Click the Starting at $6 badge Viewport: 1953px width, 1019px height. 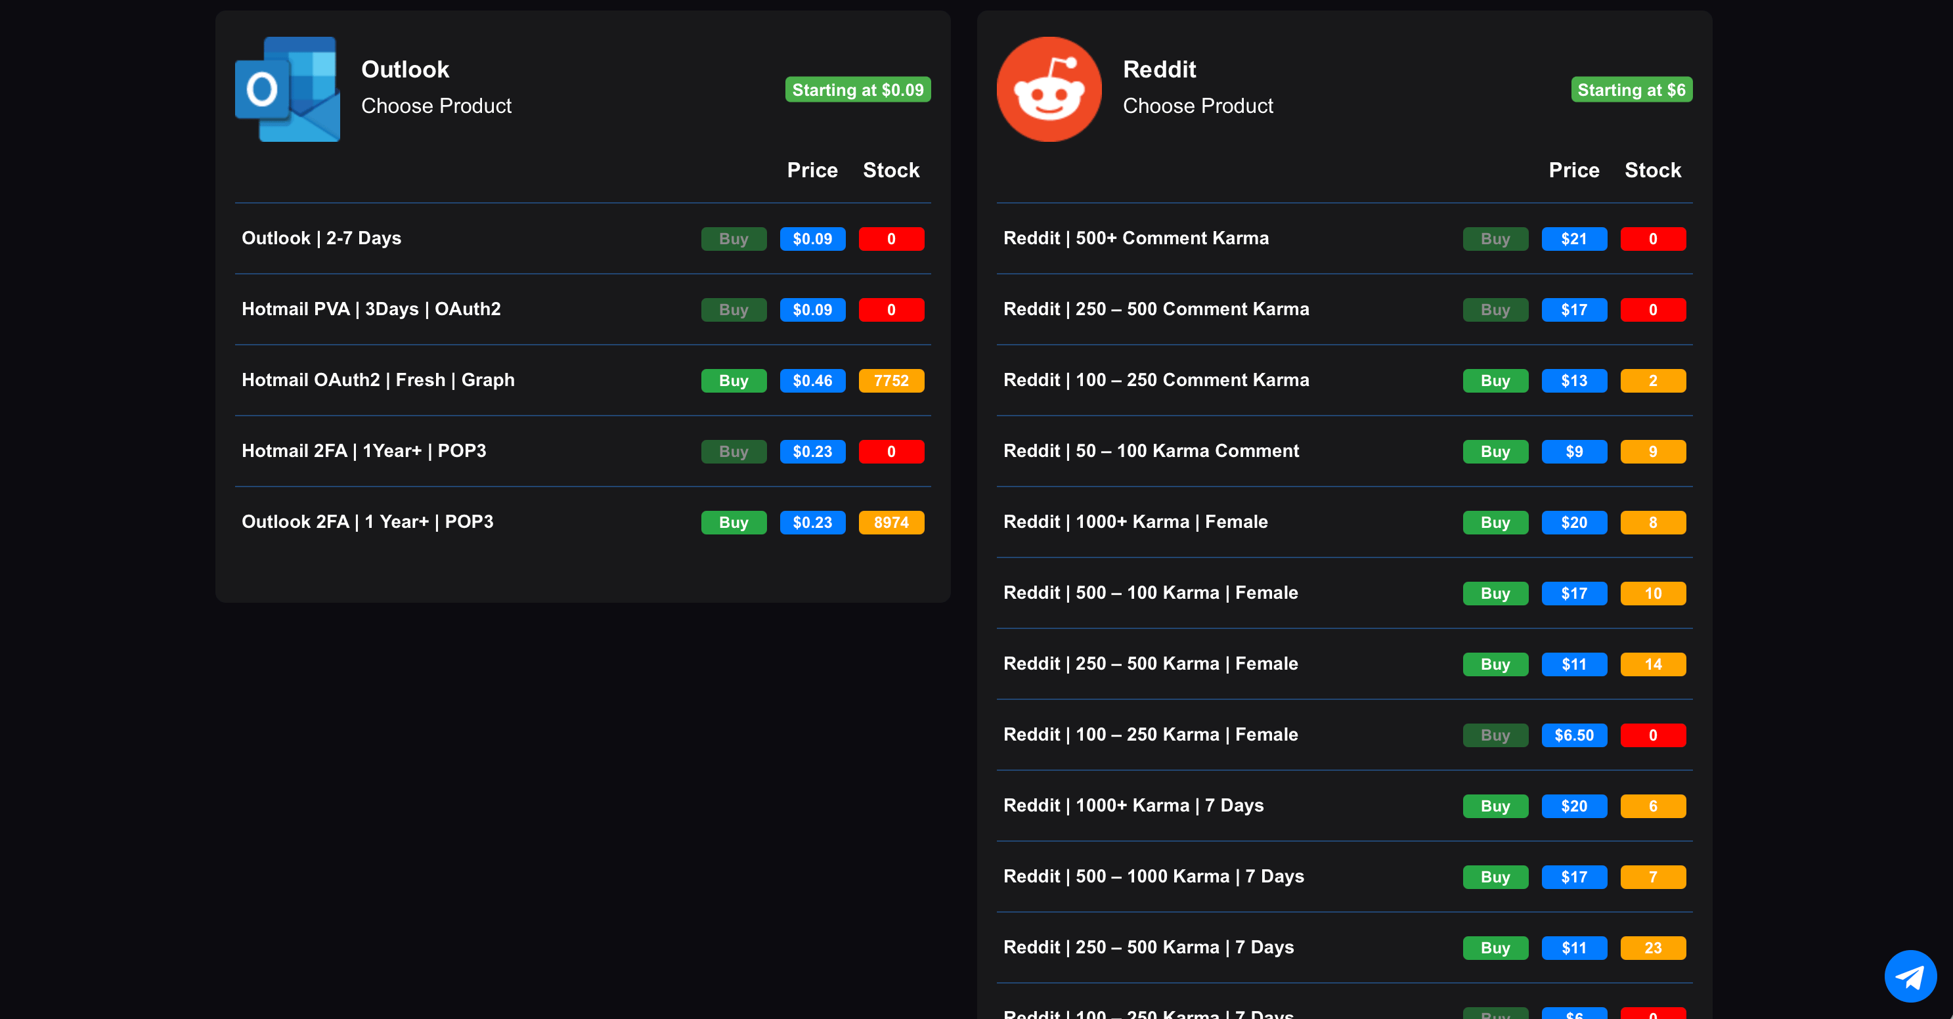pos(1631,89)
